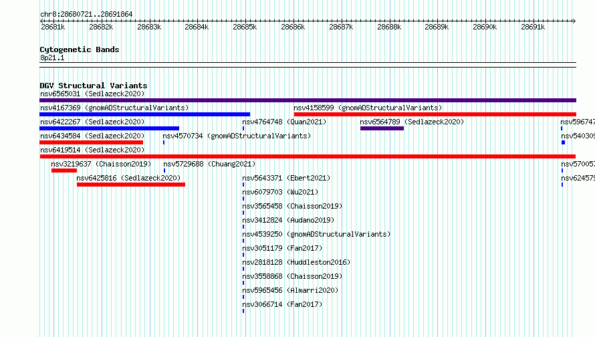Open nsv4764748 (Quan2021) variant label
This screenshot has width=595, height=337.
284,122
